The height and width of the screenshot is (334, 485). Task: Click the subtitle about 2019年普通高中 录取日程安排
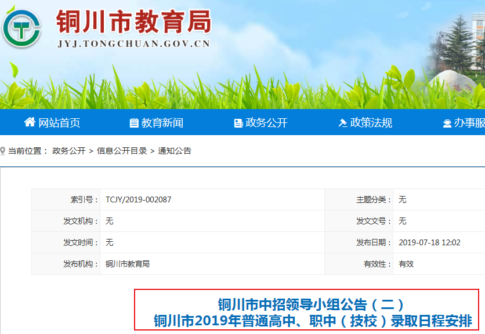(313, 321)
